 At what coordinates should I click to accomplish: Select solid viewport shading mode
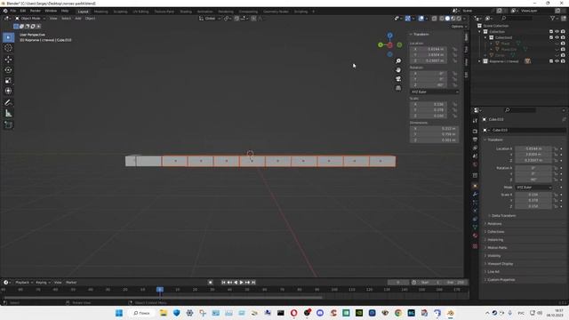447,18
